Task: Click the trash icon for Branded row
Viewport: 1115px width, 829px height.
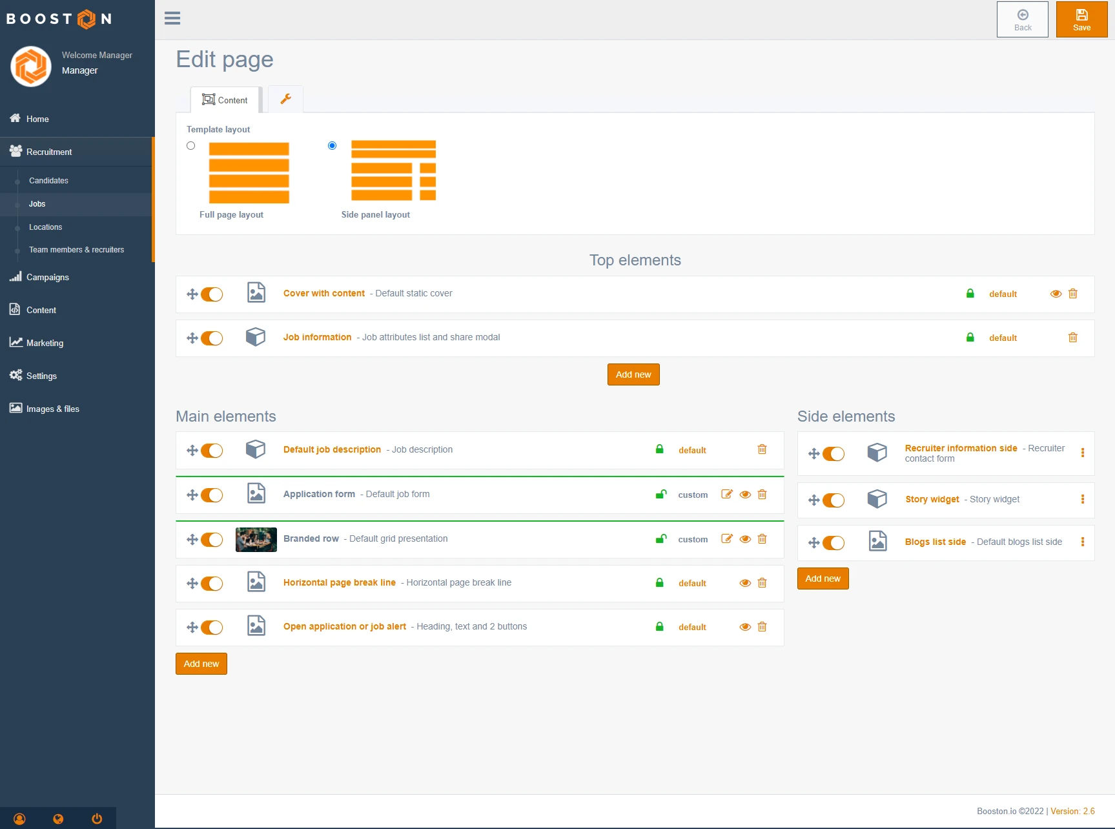Action: click(x=762, y=539)
